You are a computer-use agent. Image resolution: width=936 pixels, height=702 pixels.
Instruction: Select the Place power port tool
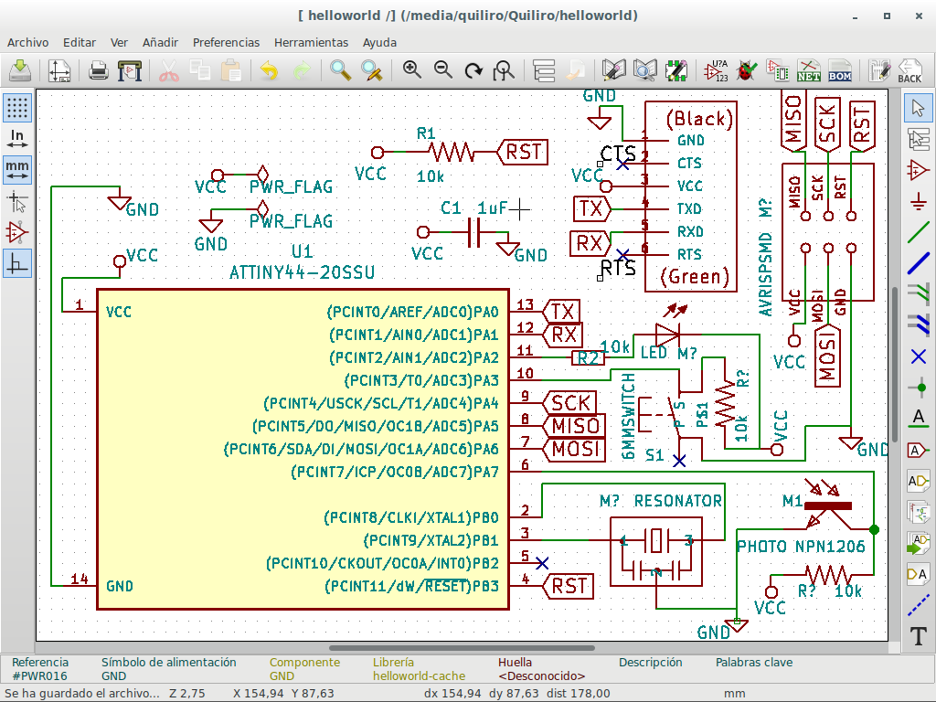[918, 201]
